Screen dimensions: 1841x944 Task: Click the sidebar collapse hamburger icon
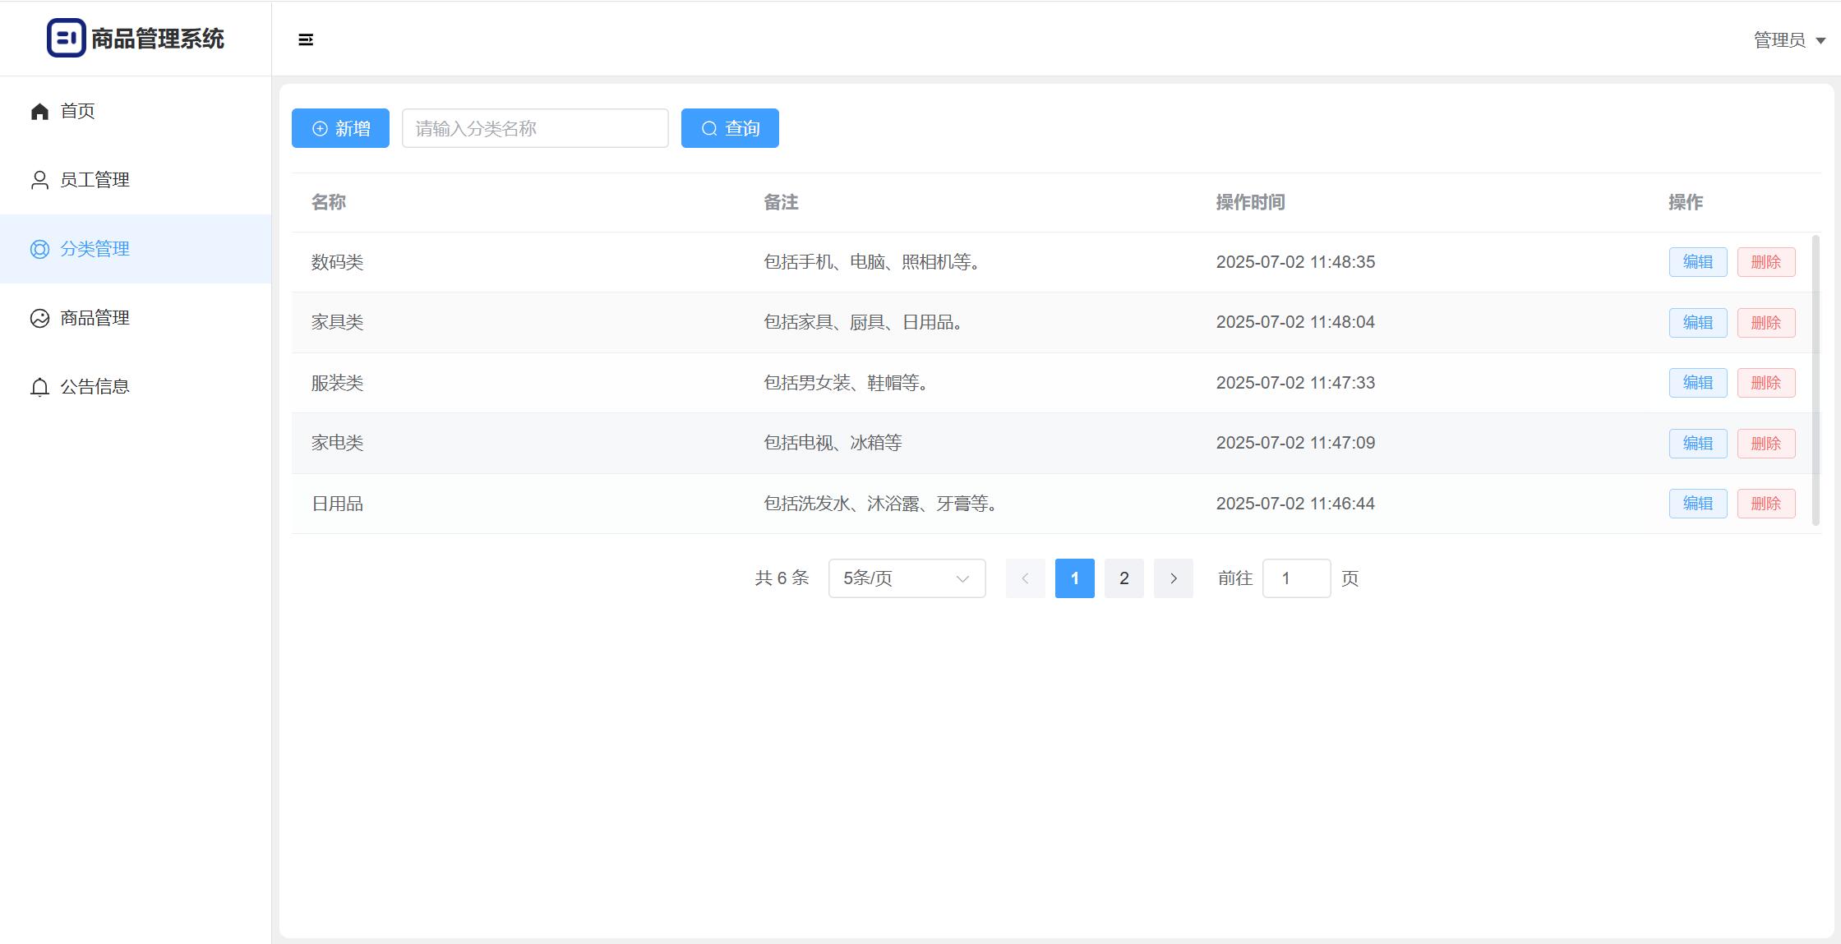pos(305,39)
